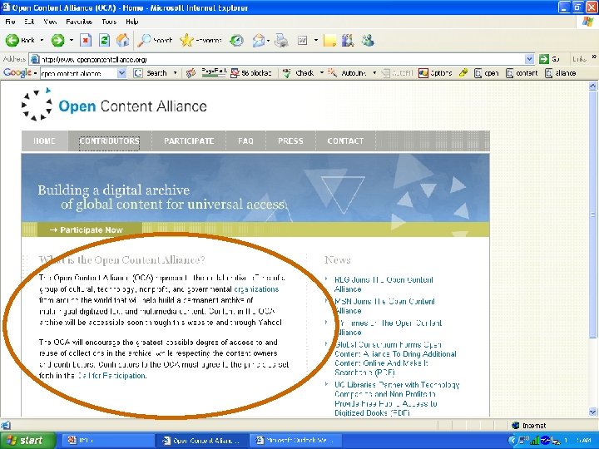Expand the Back button history dropdown

coord(42,40)
